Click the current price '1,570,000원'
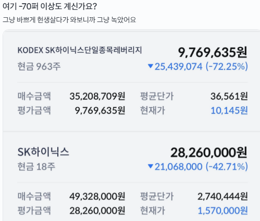The height and width of the screenshot is (221, 260). (222, 211)
